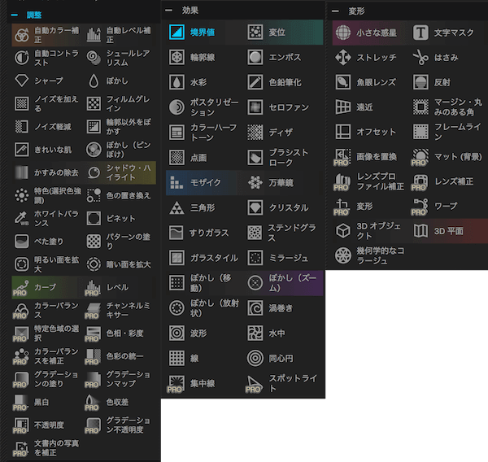This screenshot has height=462, width=488.
Task: Click the 変位 displacement effect item
Action: point(277,33)
